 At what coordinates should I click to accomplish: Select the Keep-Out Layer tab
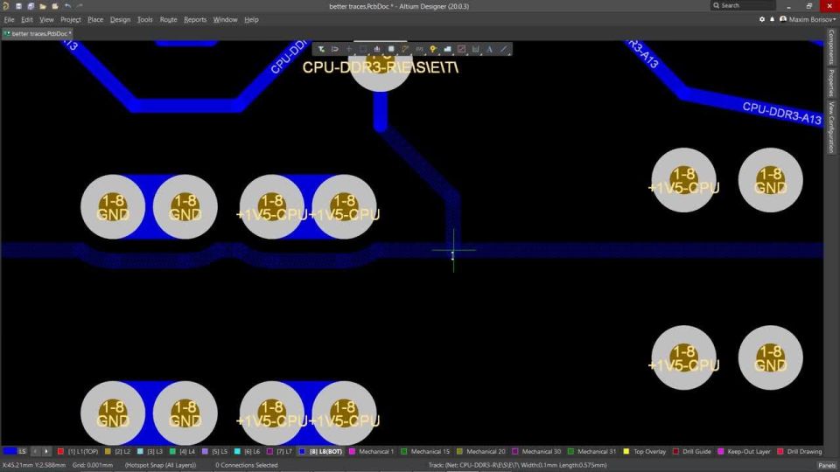744,452
